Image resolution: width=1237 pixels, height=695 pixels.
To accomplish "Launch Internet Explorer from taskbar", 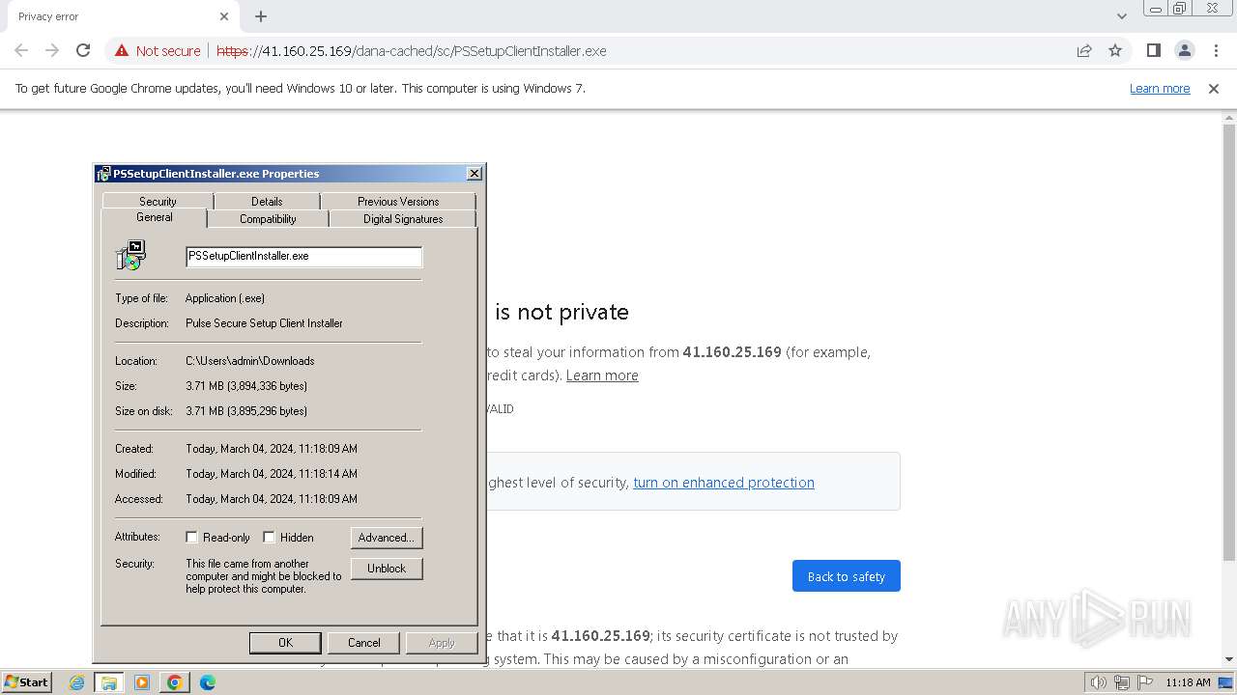I will tap(77, 682).
